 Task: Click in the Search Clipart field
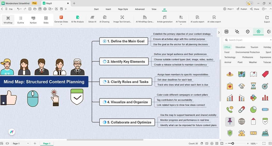[247, 40]
